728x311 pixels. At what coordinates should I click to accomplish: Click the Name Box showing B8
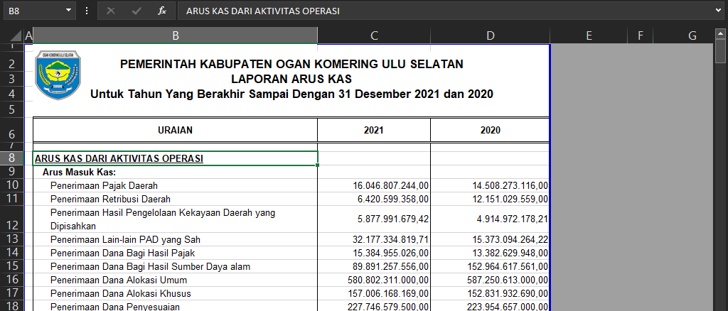click(34, 11)
